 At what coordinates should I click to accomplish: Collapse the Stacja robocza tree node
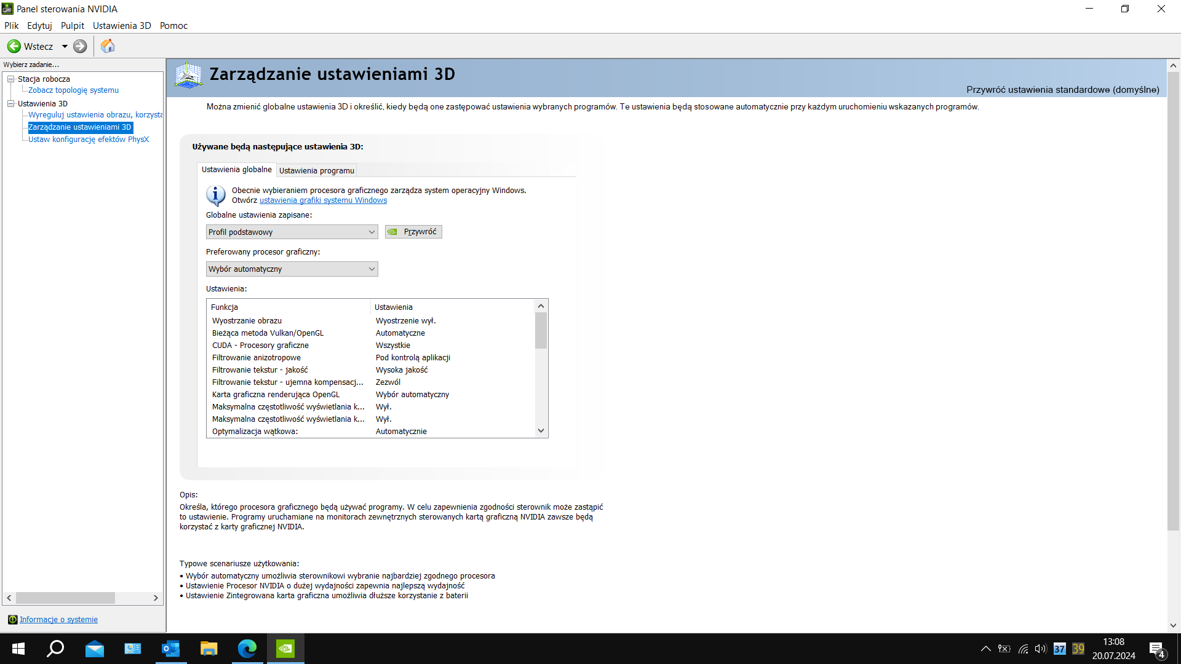click(x=11, y=79)
